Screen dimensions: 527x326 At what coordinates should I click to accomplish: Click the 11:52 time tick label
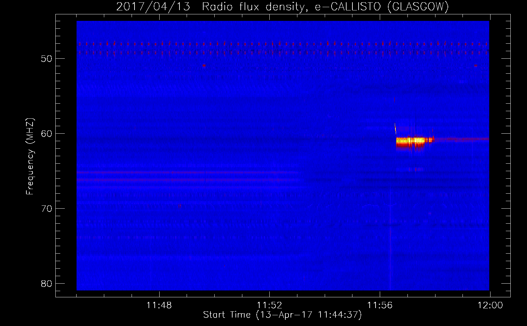(x=269, y=305)
